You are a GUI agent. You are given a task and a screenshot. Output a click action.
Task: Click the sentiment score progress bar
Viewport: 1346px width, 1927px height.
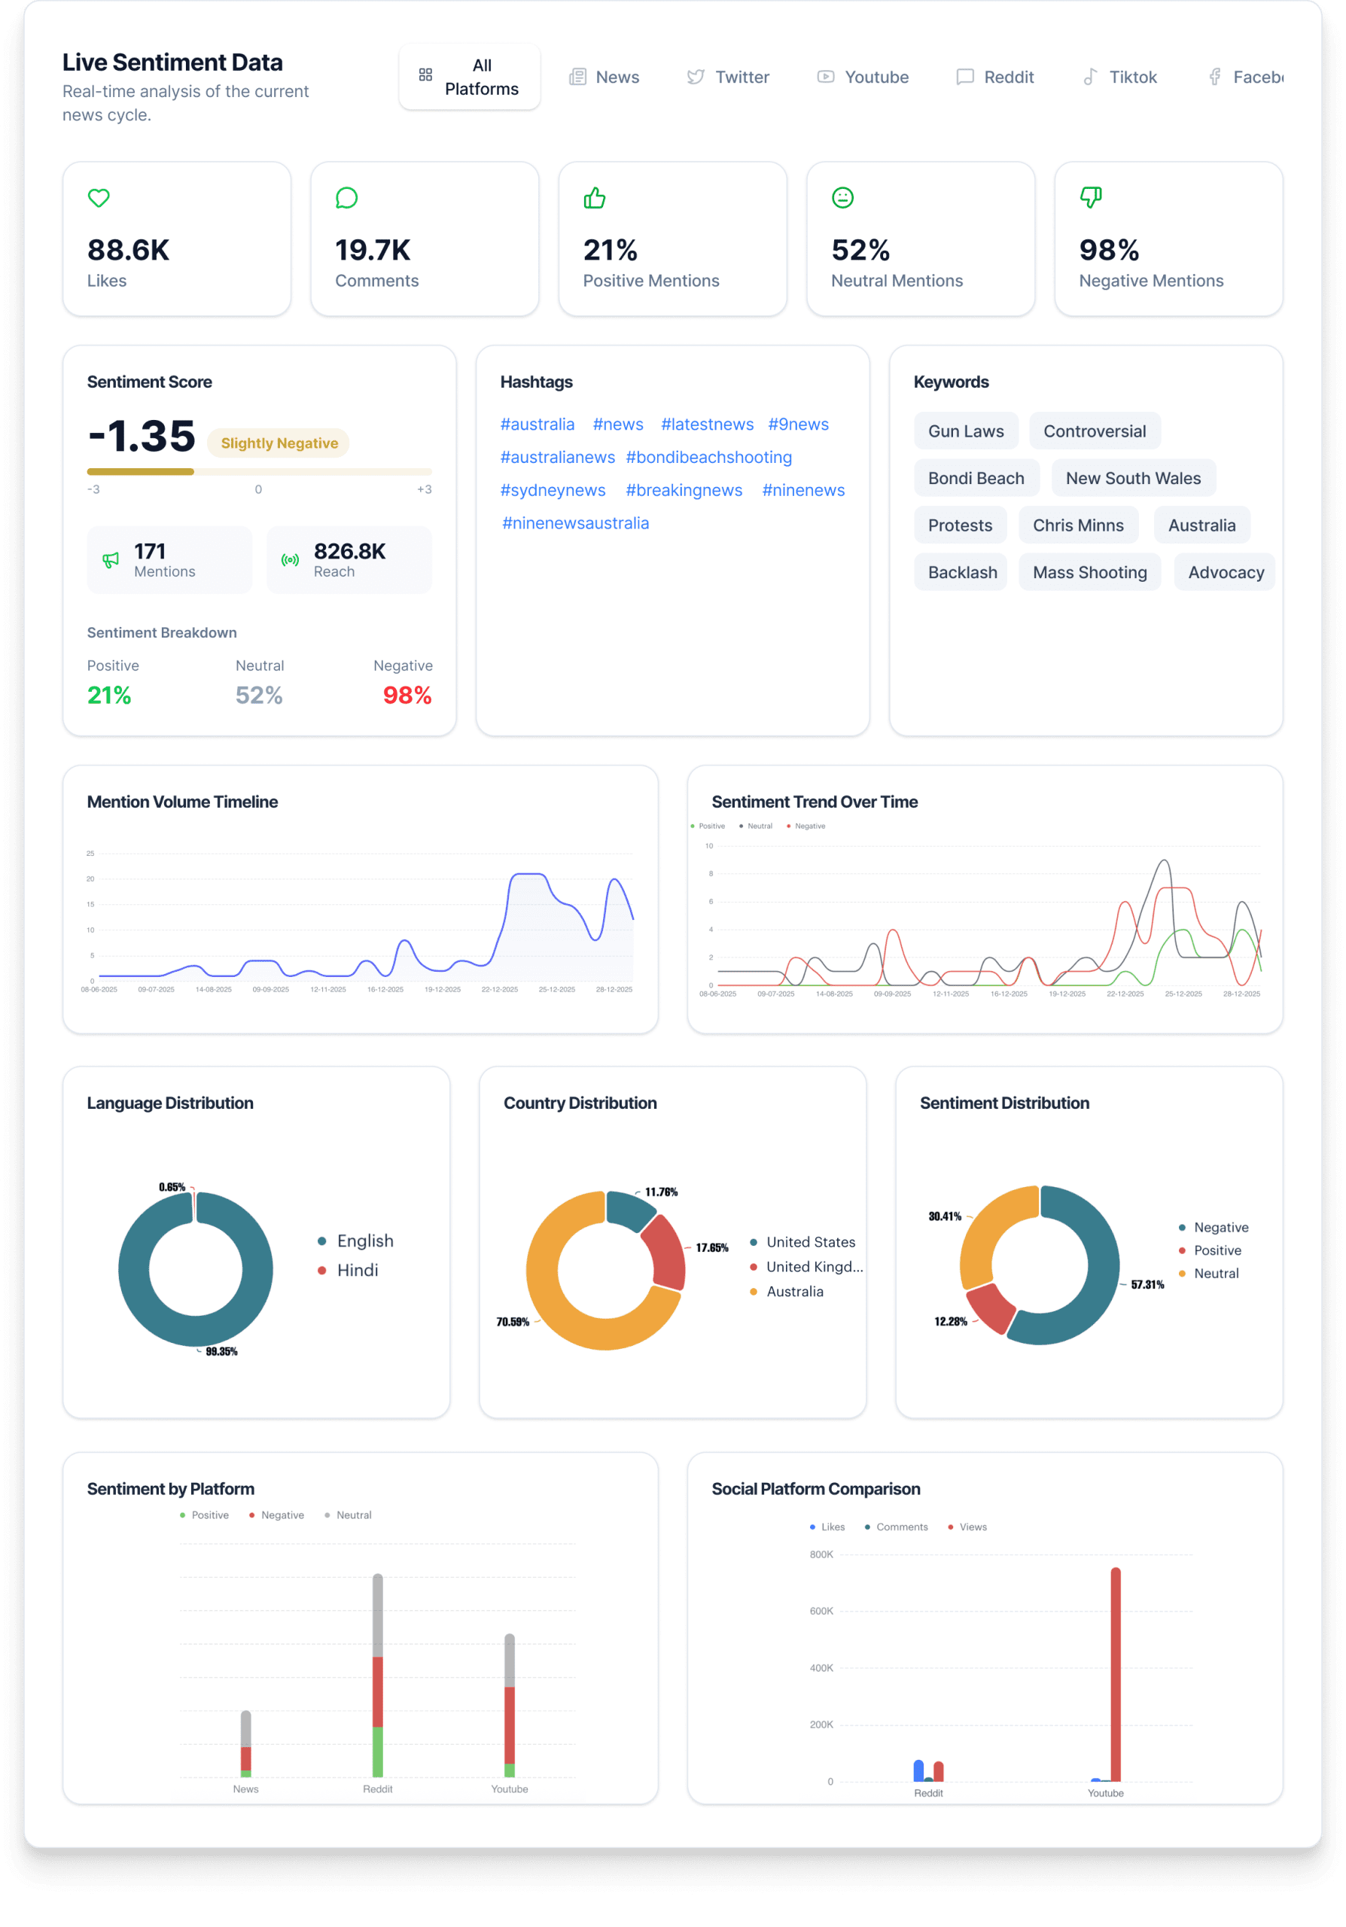(259, 472)
